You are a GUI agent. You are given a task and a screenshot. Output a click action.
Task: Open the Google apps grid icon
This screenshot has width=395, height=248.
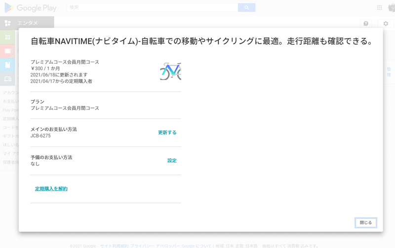pos(379,7)
